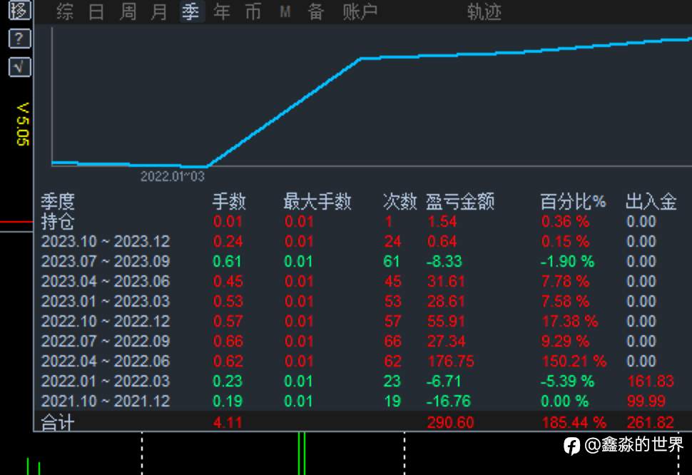Click the 移 tool icon in sidebar
Viewport: 692px width, 475px height.
tap(18, 11)
